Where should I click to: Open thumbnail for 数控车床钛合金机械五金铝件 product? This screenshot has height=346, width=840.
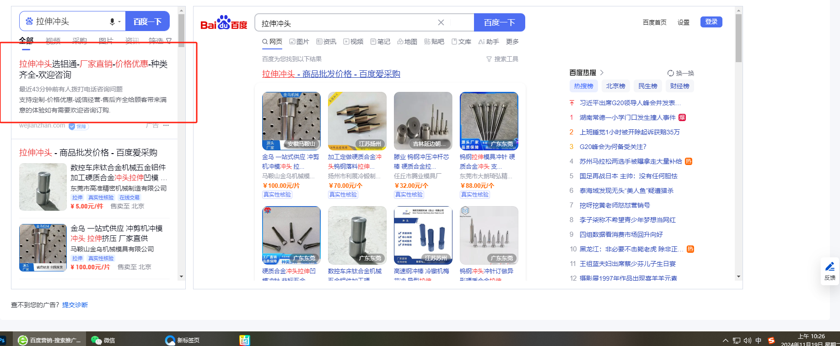[x=43, y=186]
